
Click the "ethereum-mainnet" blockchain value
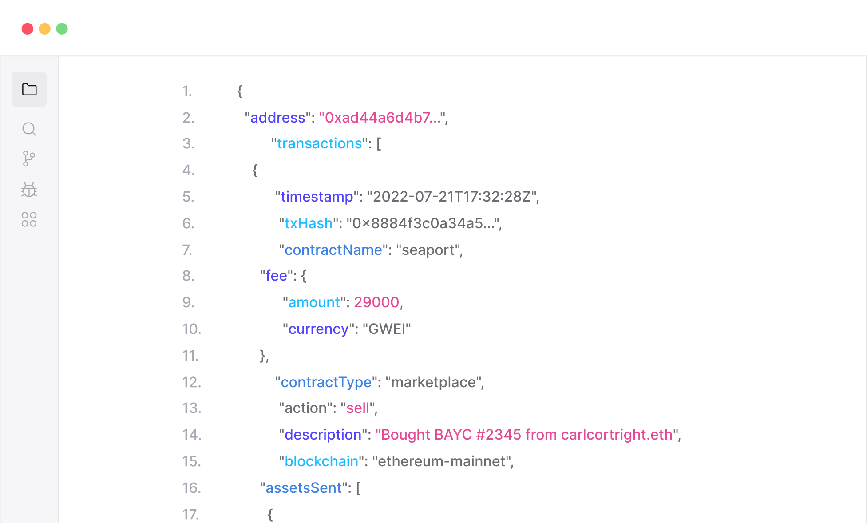442,461
